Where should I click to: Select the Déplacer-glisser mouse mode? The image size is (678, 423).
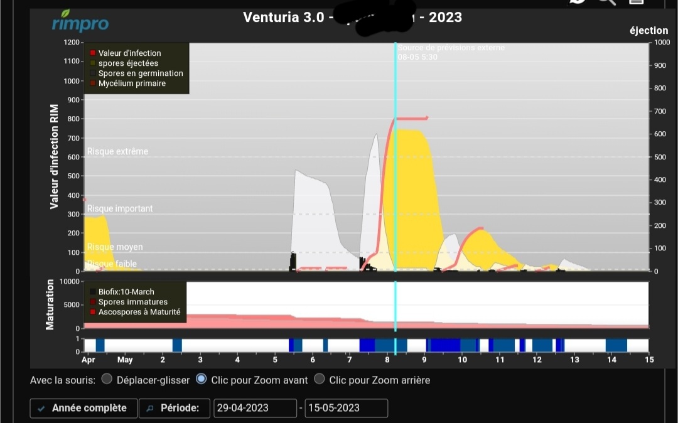[107, 379]
